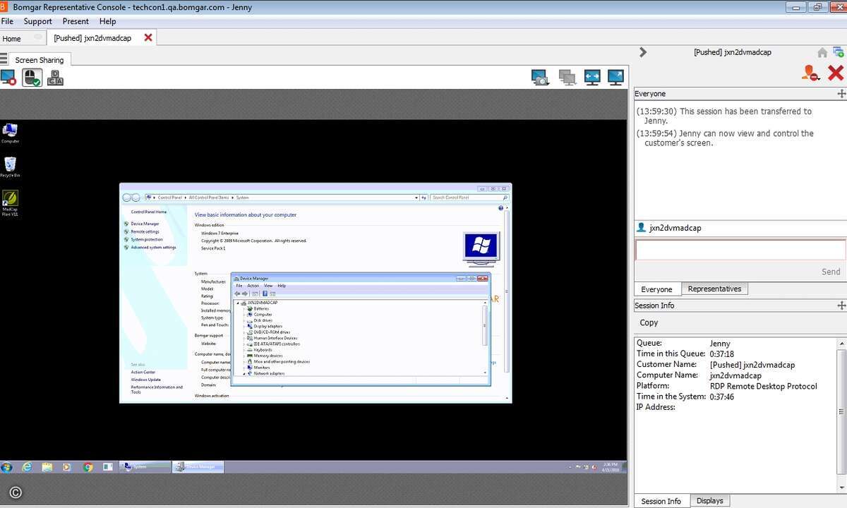The width and height of the screenshot is (847, 508).
Task: Click the remote taskbar clock
Action: 611,467
